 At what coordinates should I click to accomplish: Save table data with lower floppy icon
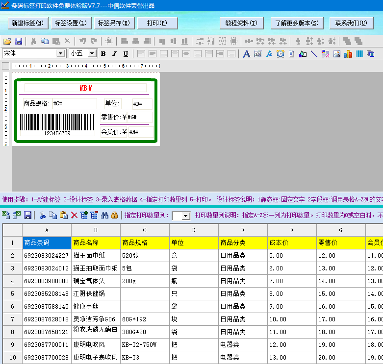point(27,215)
